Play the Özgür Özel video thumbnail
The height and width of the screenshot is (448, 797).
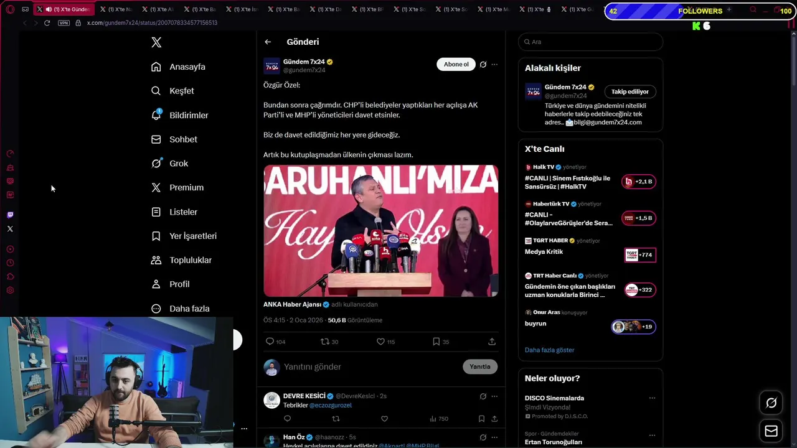380,230
